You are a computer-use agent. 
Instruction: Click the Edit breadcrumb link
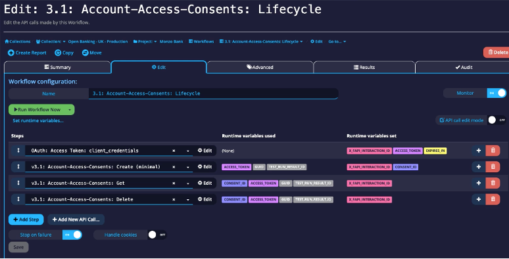(316, 41)
